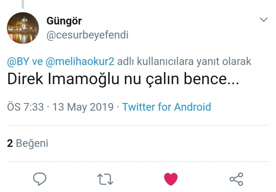The image size is (276, 192).
Task: Click the "yanıt olarak" reply context text
Action: pyautogui.click(x=226, y=62)
